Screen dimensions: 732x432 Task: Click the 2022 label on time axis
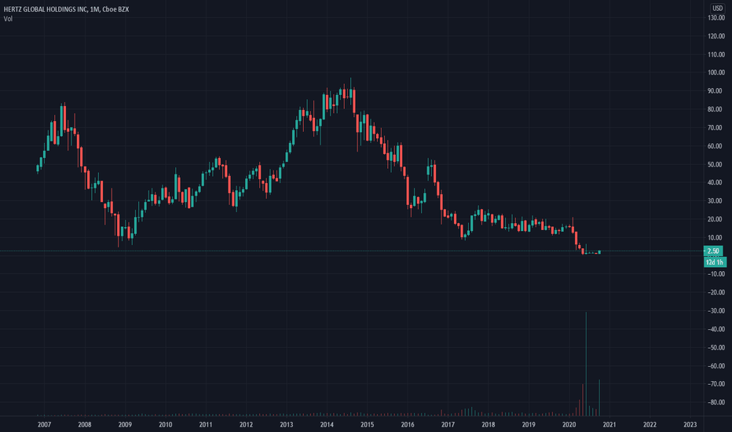(x=650, y=424)
